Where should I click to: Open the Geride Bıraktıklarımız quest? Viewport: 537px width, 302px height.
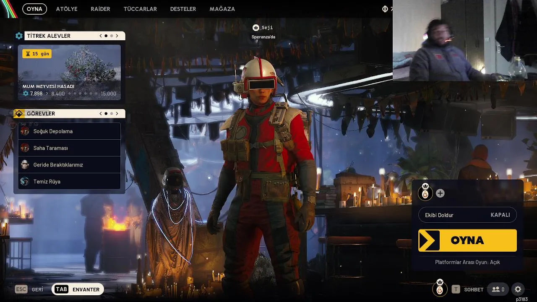pos(69,165)
